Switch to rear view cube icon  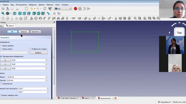click(x=34, y=14)
